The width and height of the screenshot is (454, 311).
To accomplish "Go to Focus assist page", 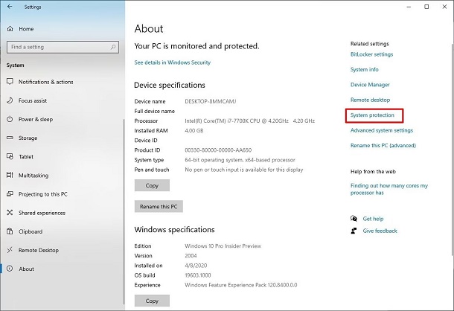I will tap(33, 100).
